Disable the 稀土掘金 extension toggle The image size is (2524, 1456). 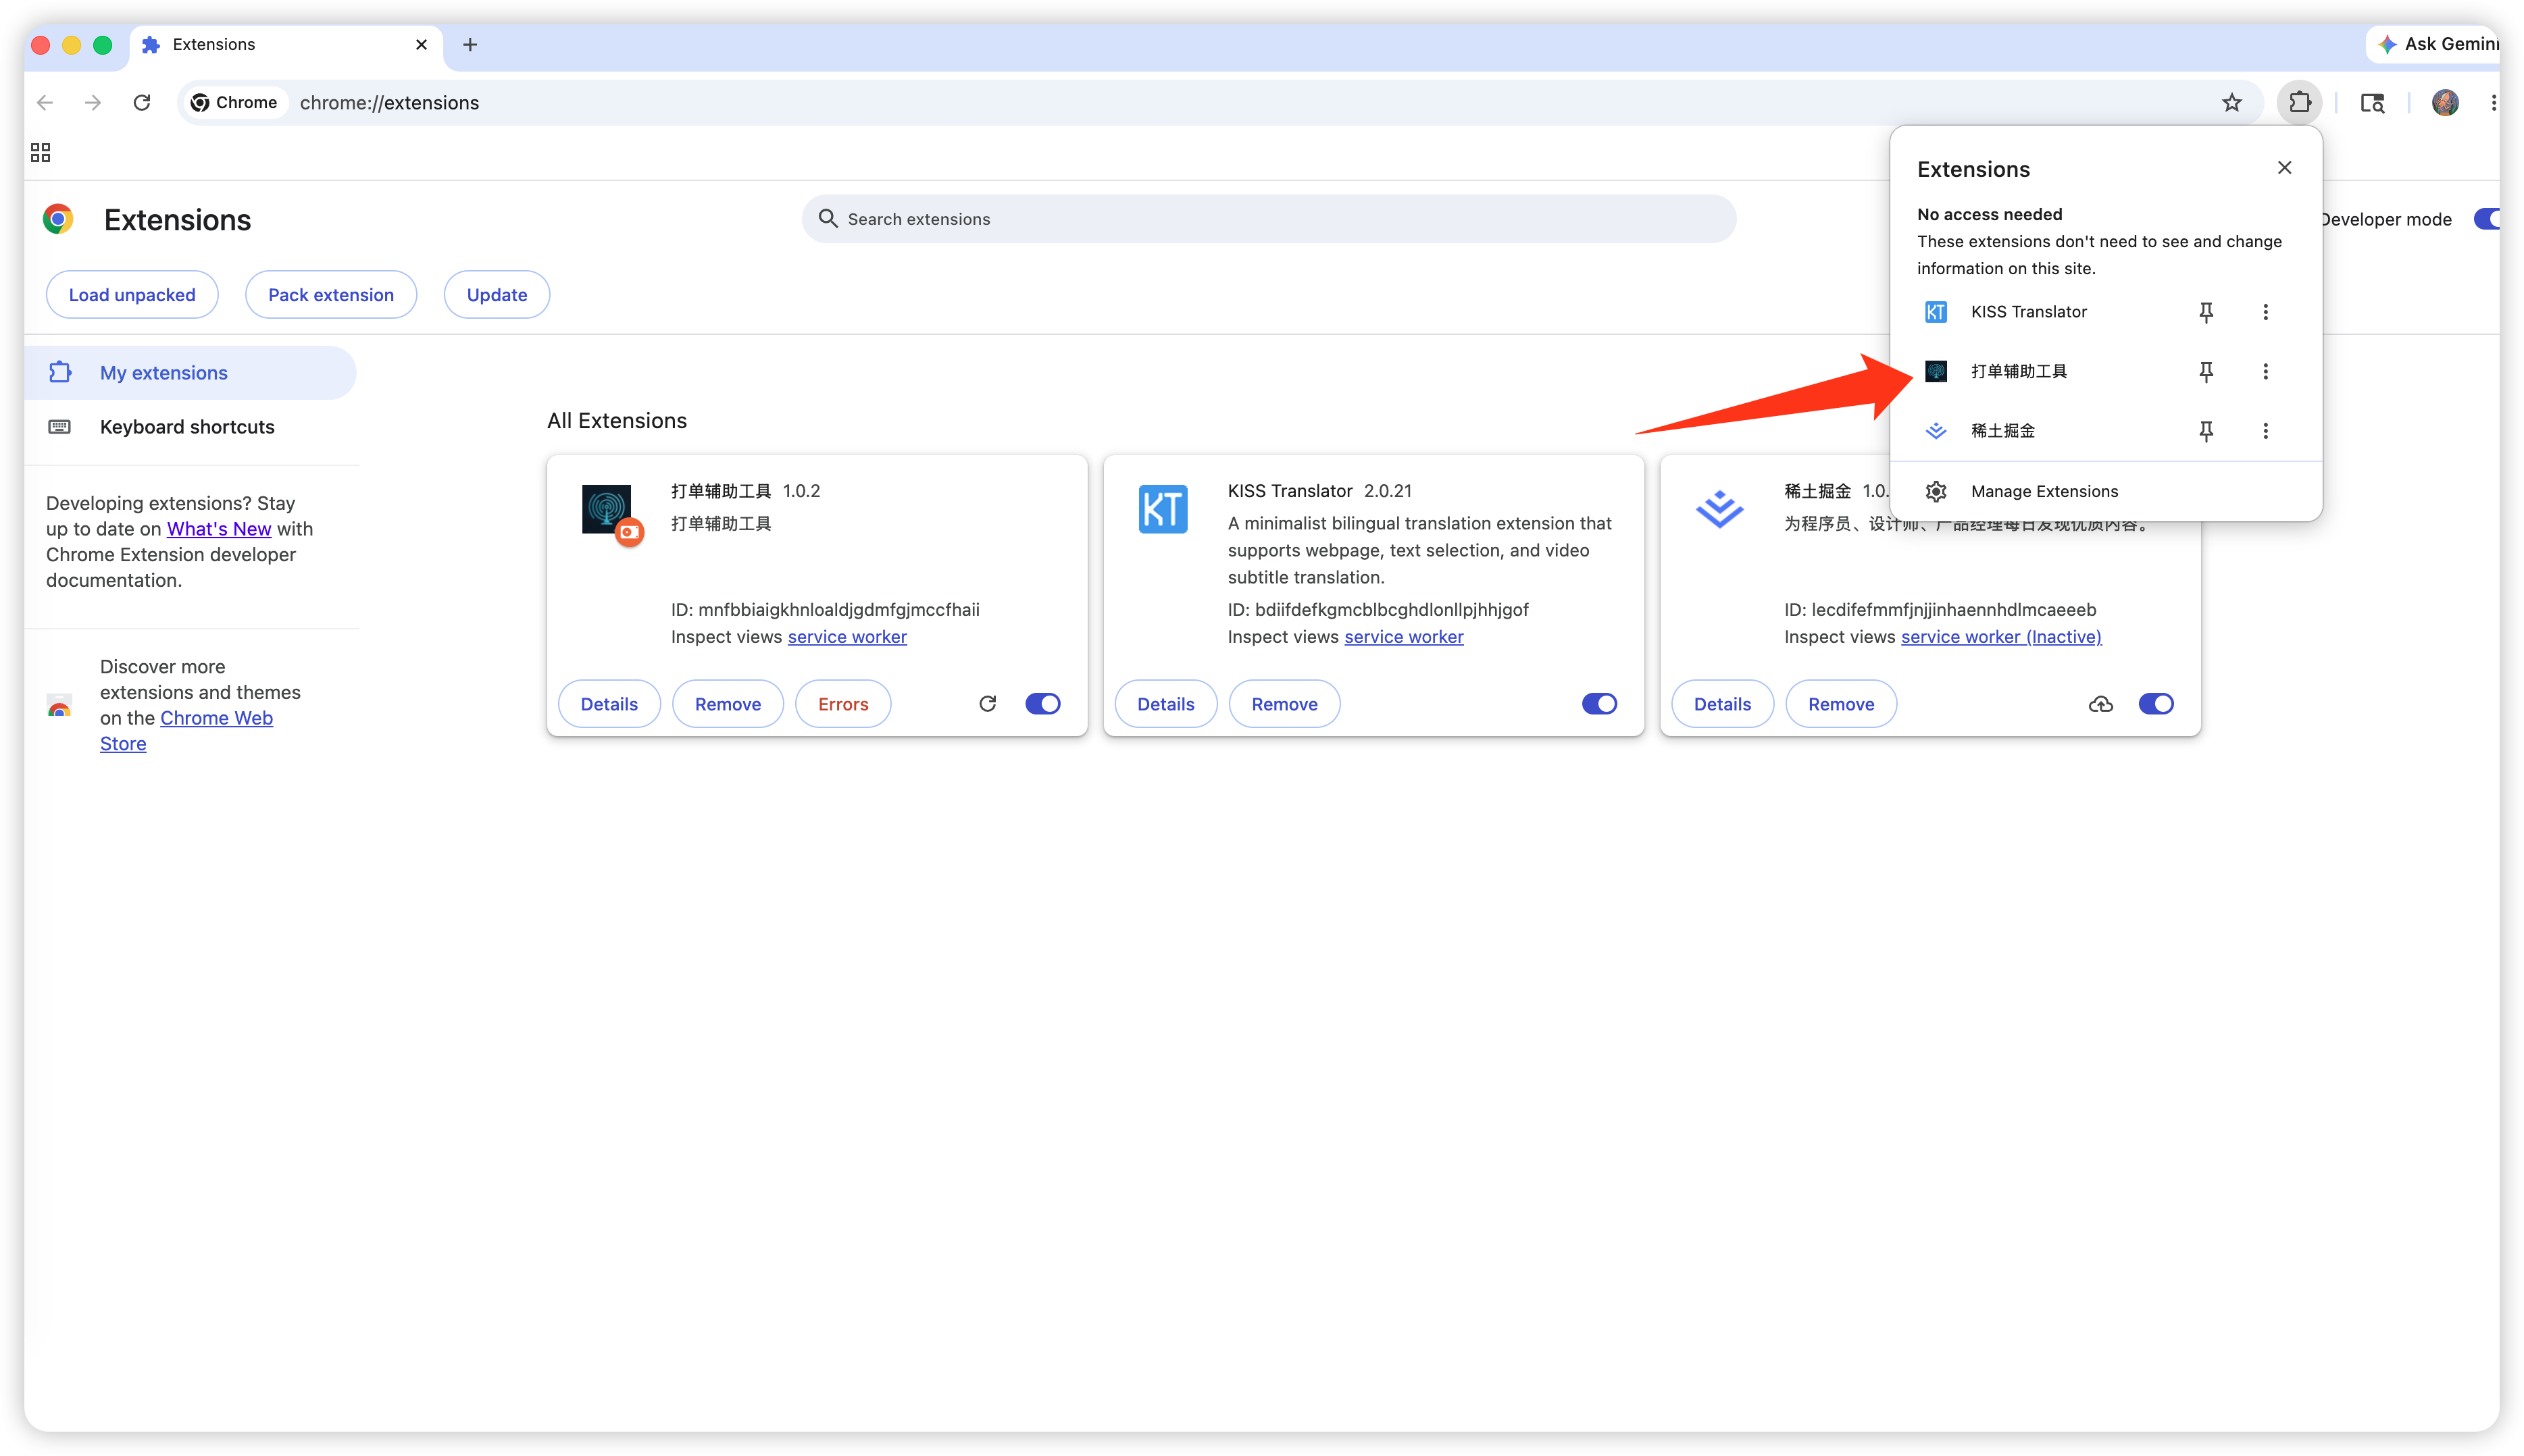coord(2156,704)
